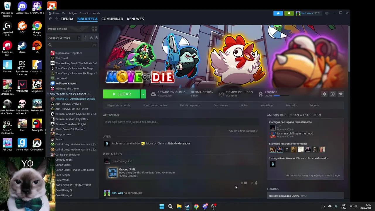Open Steam announcements megaphone button
Screen dimensions: 375x211
pyautogui.click(x=278, y=13)
